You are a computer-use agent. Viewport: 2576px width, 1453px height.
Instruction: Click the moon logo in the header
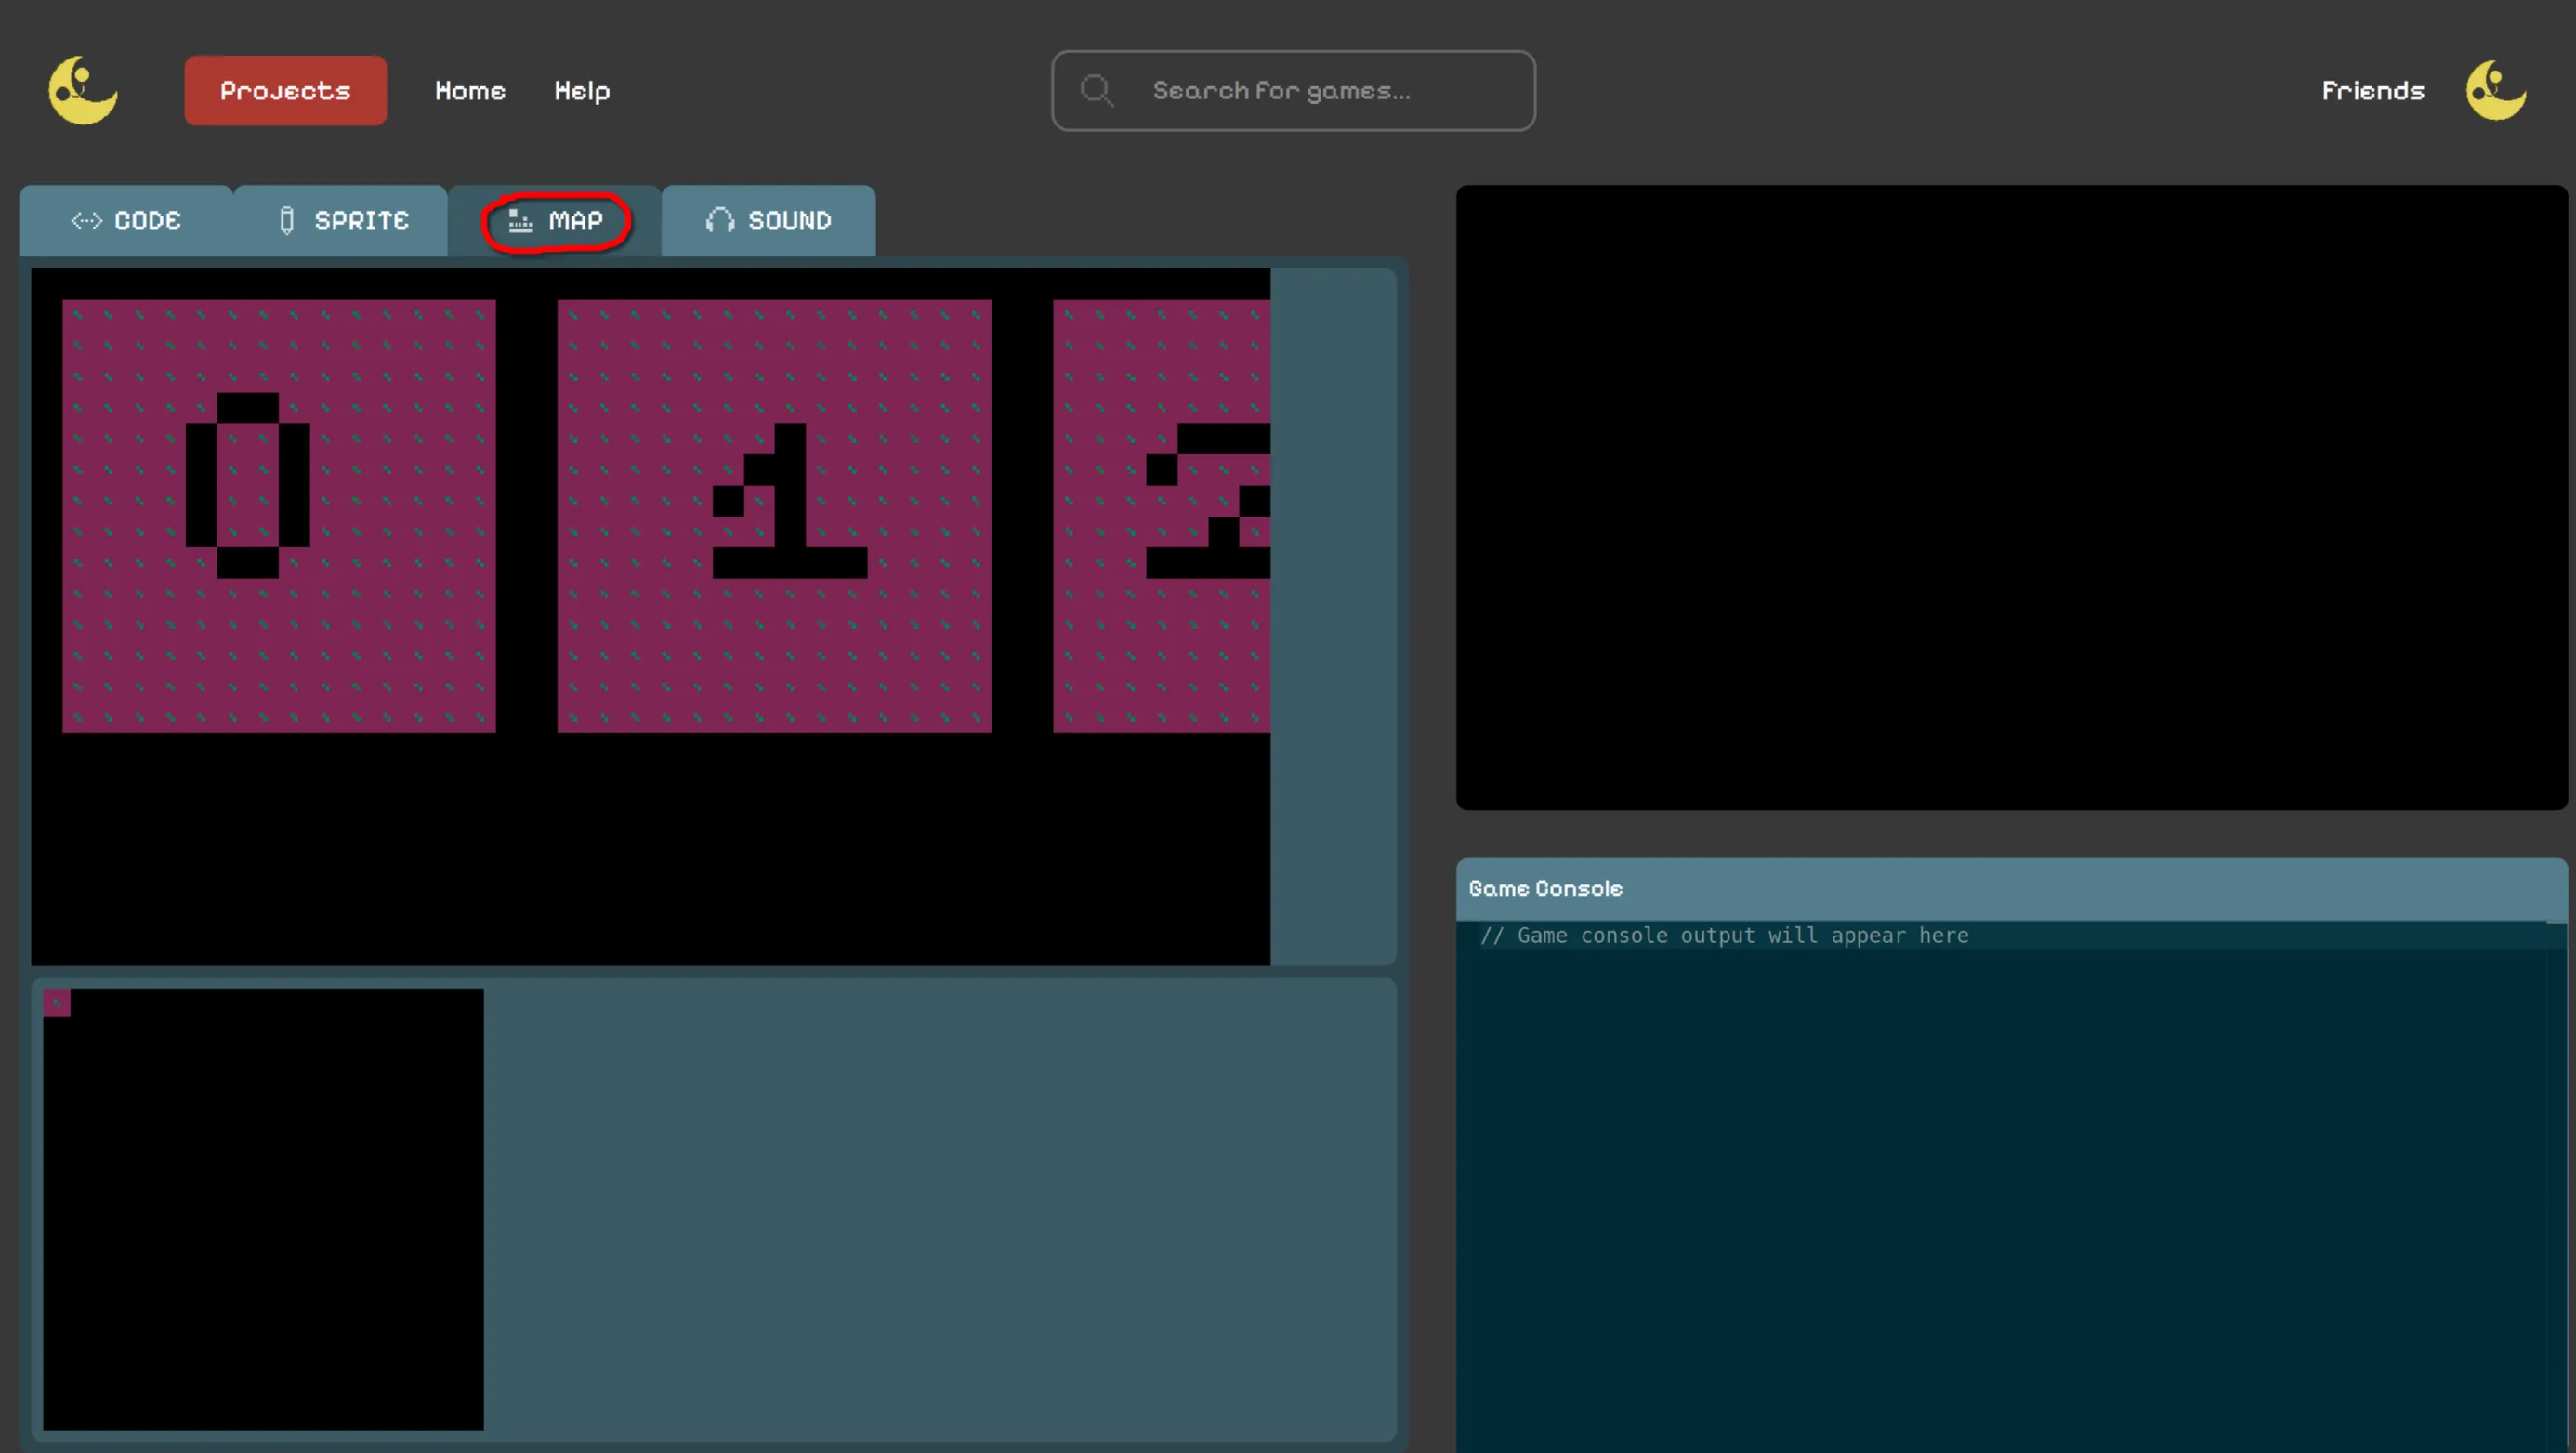point(83,90)
